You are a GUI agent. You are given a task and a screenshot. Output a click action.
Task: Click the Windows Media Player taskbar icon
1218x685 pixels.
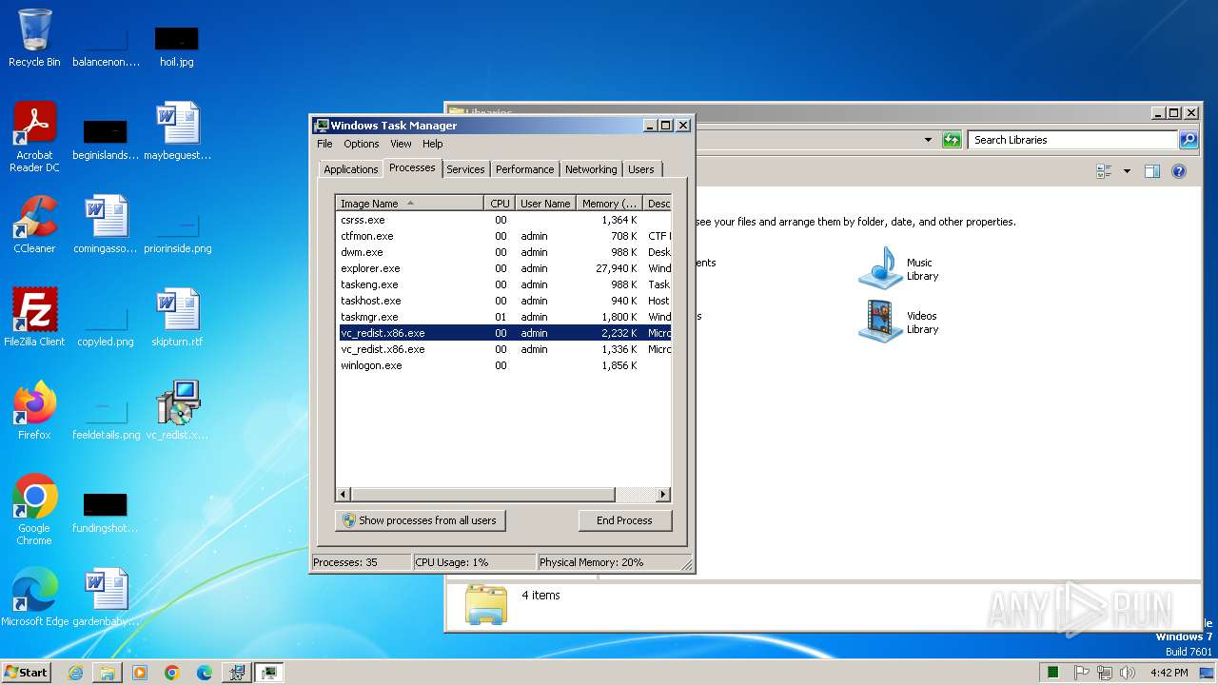click(140, 673)
